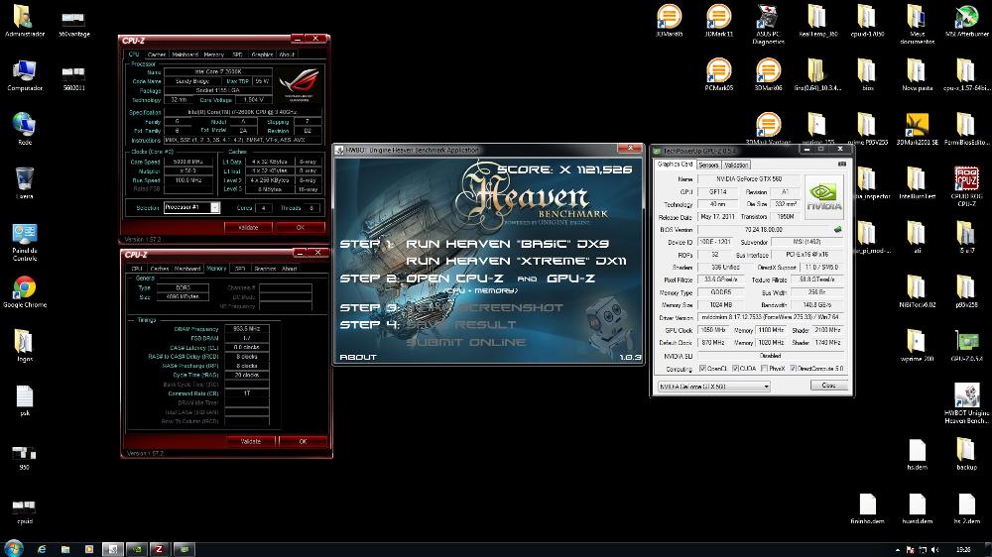
Task: Click GPU-Z link in Heaven step 2
Action: (x=570, y=278)
